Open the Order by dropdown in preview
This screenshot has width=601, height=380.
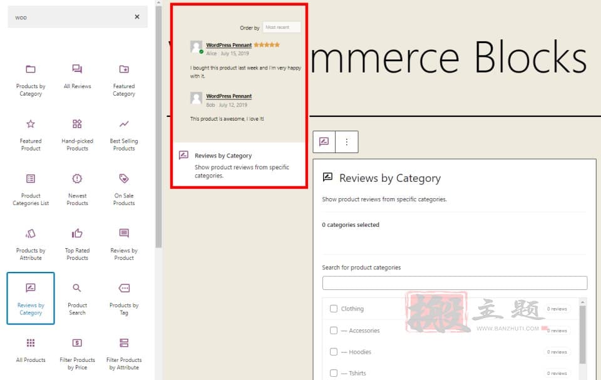[281, 27]
